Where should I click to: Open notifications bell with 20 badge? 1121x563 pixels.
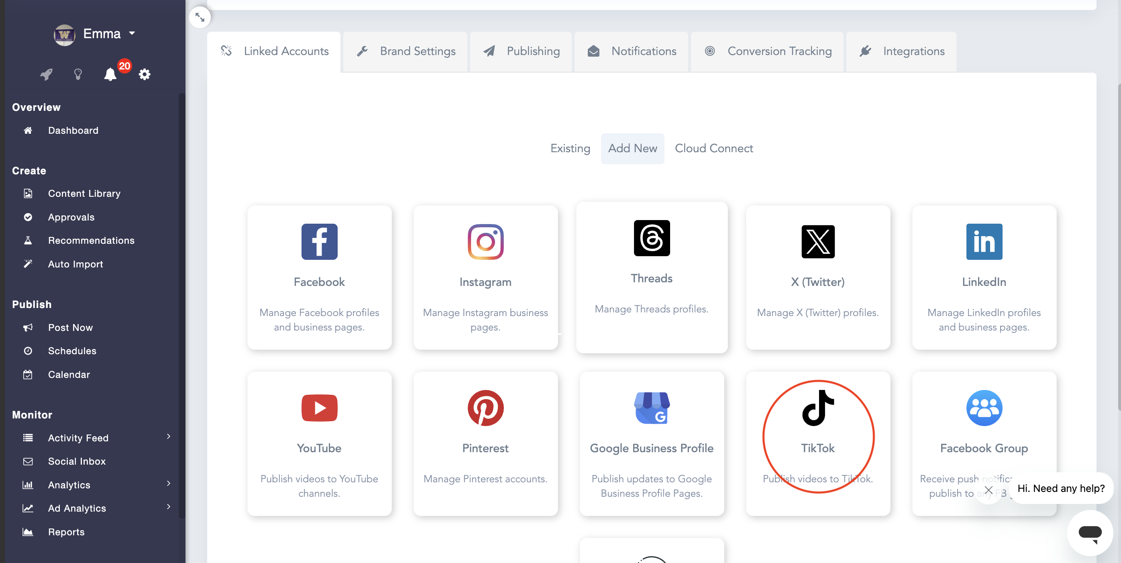pyautogui.click(x=110, y=74)
